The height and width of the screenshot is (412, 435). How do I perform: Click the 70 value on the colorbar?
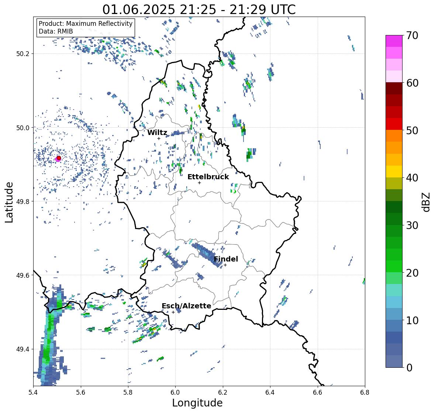pos(412,35)
